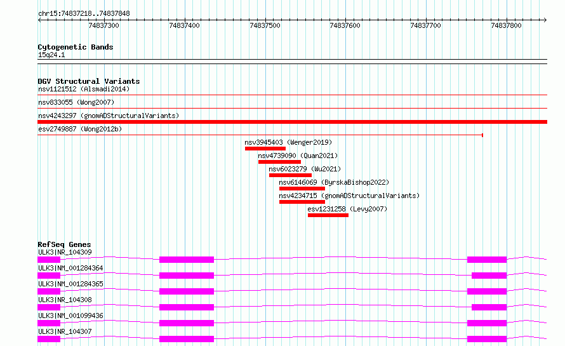Click the 15q24.1 band label
The height and width of the screenshot is (346, 565).
pos(51,55)
